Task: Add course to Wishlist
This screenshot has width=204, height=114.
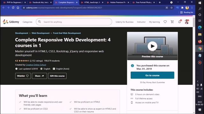Action: coord(23,76)
